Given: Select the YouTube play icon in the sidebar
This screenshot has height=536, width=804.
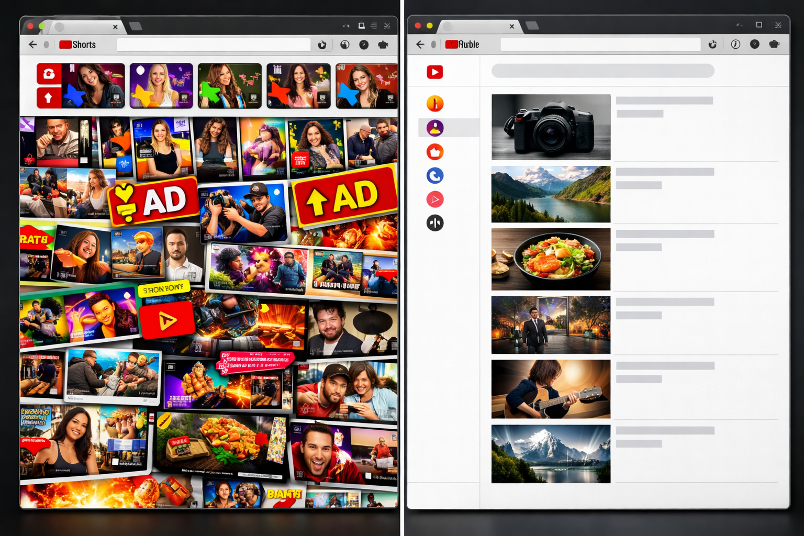Looking at the screenshot, I should coord(434,72).
